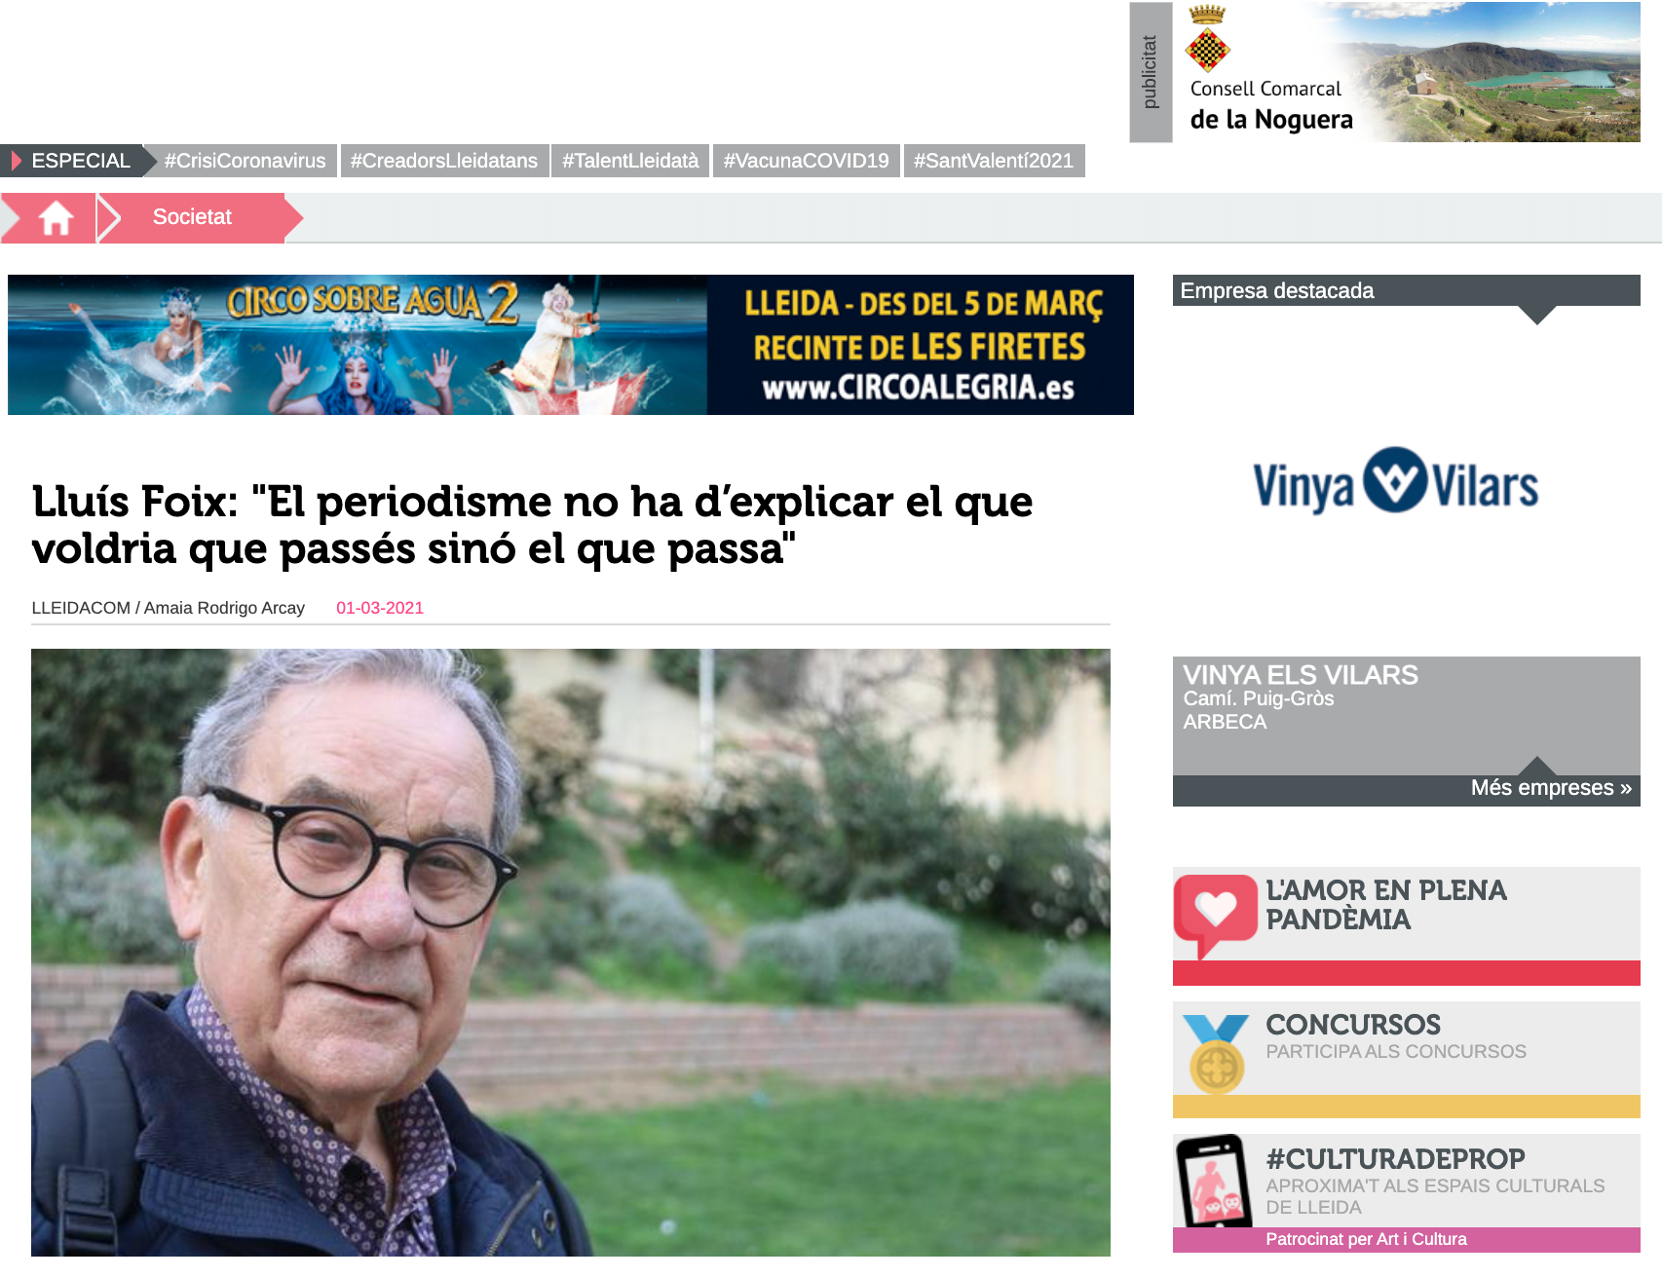Select the #TalentLleidatà tag
Image resolution: width=1662 pixels, height=1278 pixels.
pyautogui.click(x=630, y=161)
